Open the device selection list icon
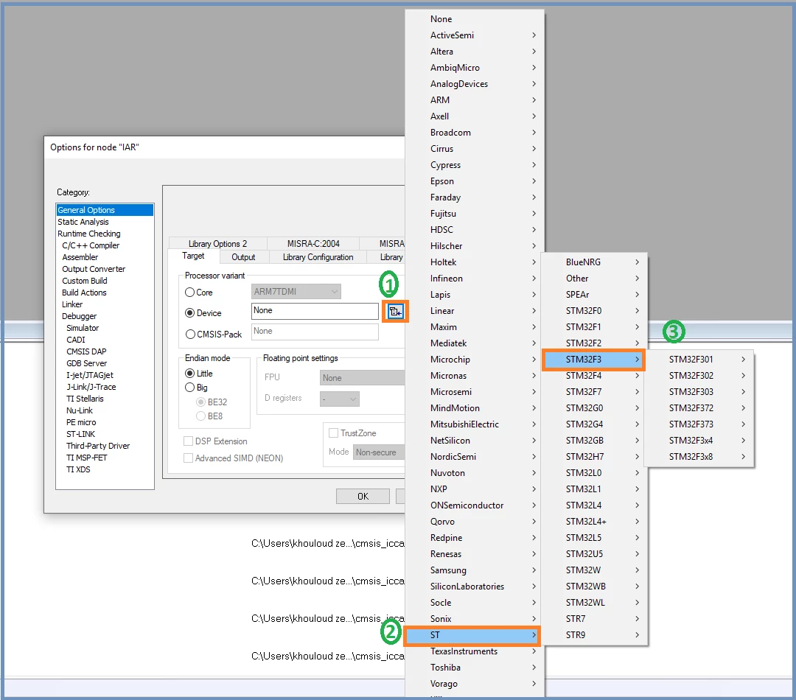The width and height of the screenshot is (796, 700). tap(396, 311)
